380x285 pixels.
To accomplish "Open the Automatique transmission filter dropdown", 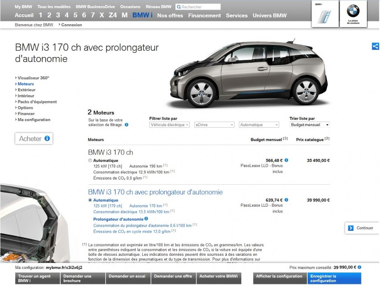I will [x=259, y=125].
